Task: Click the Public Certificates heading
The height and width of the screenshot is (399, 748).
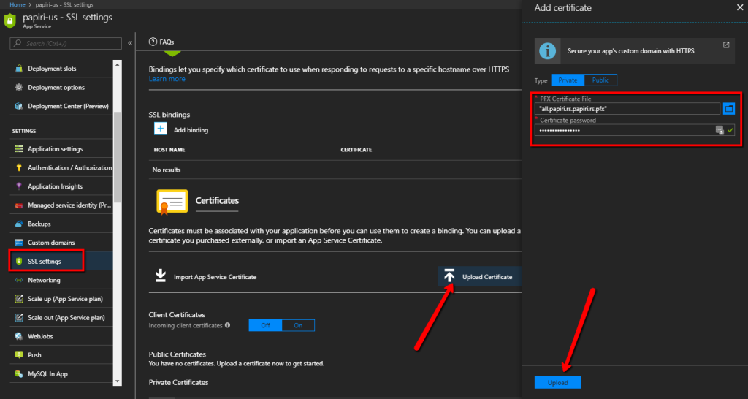Action: pos(178,354)
